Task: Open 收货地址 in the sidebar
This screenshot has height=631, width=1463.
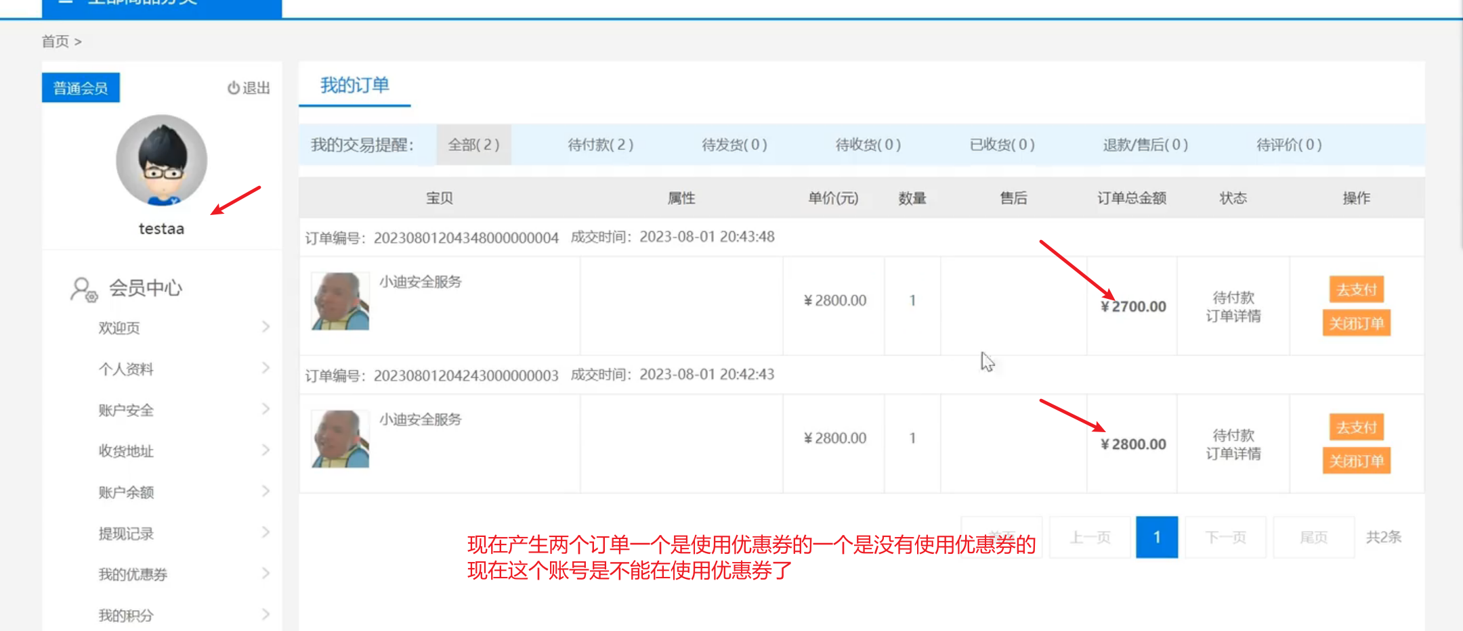Action: pos(126,451)
